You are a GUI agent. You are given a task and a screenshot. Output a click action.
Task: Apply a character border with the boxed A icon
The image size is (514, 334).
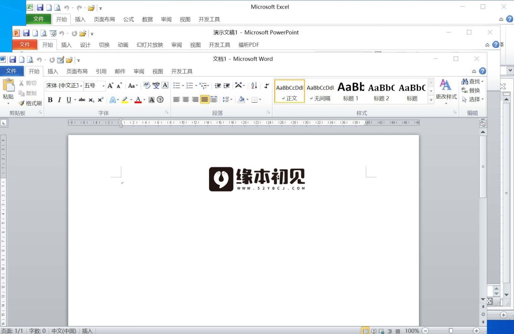[165, 86]
